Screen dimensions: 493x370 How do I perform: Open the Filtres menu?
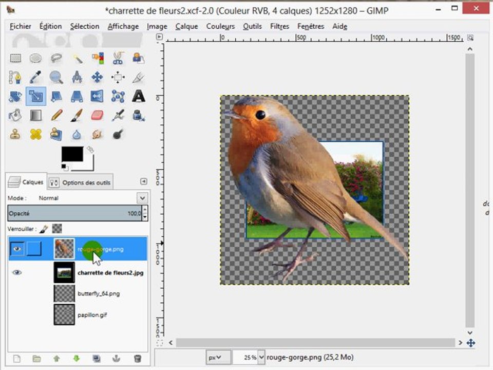point(279,26)
